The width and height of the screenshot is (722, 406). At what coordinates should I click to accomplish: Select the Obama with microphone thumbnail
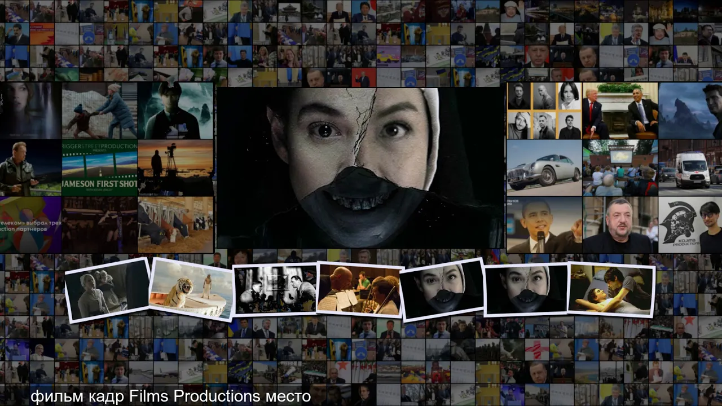click(x=544, y=224)
